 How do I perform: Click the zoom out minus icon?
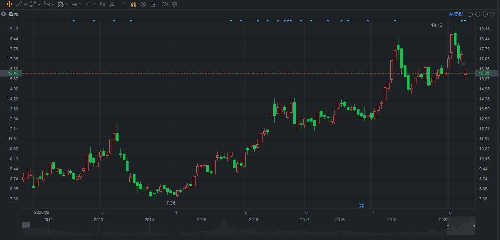(x=478, y=14)
